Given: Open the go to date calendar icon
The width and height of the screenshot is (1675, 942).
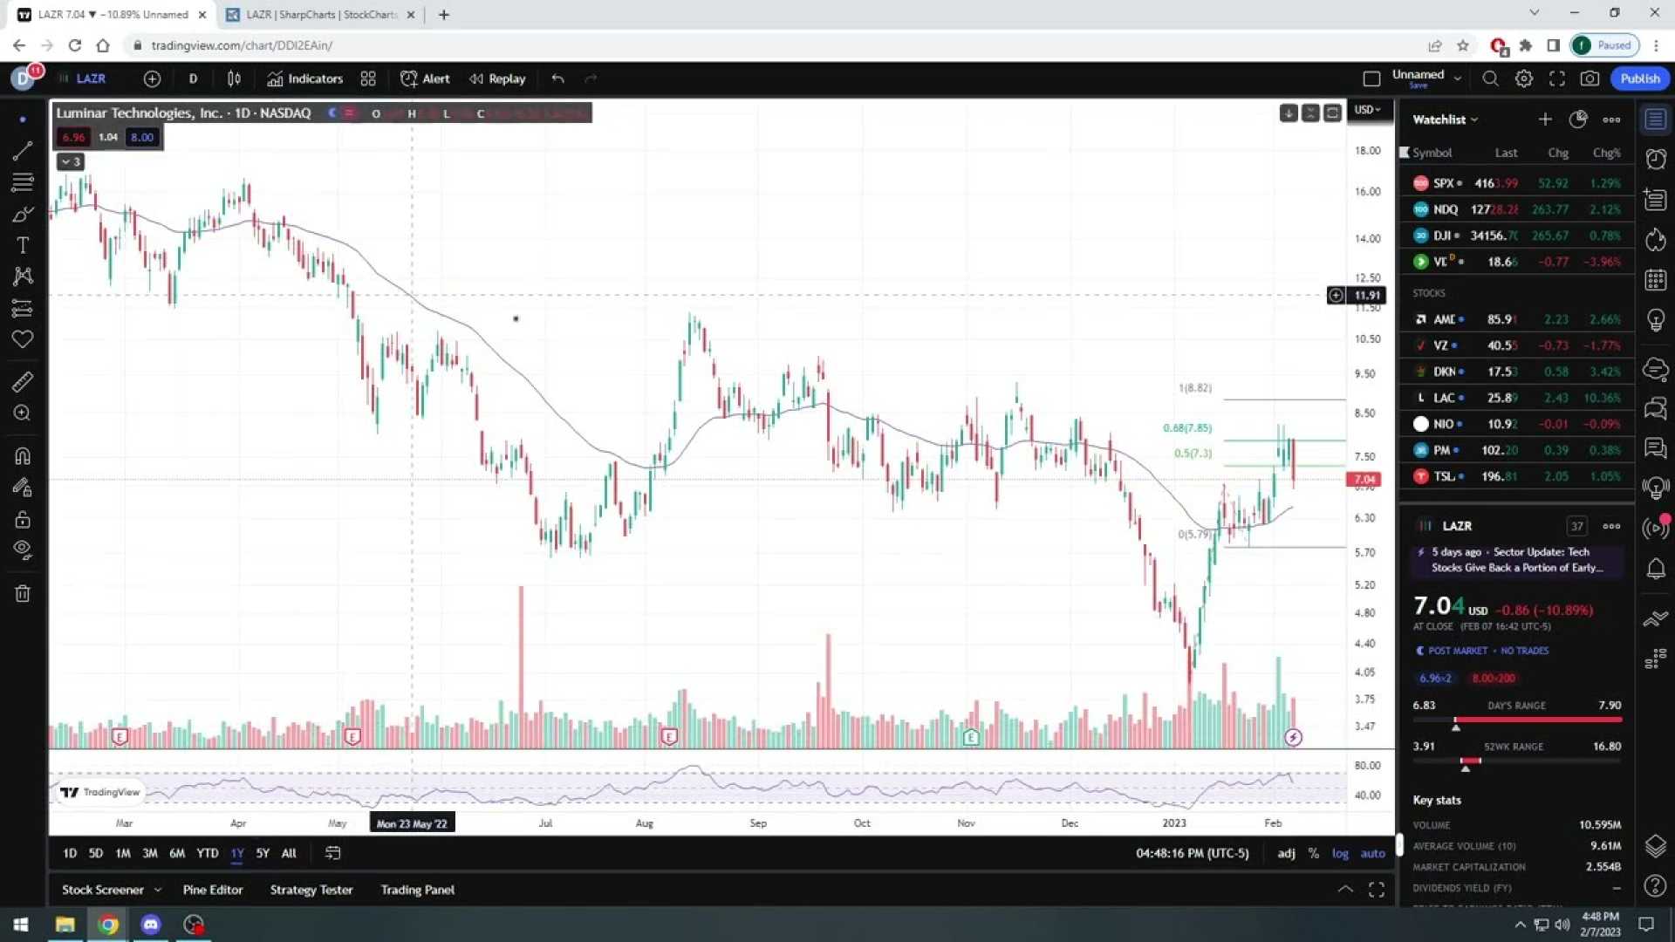Looking at the screenshot, I should (333, 853).
